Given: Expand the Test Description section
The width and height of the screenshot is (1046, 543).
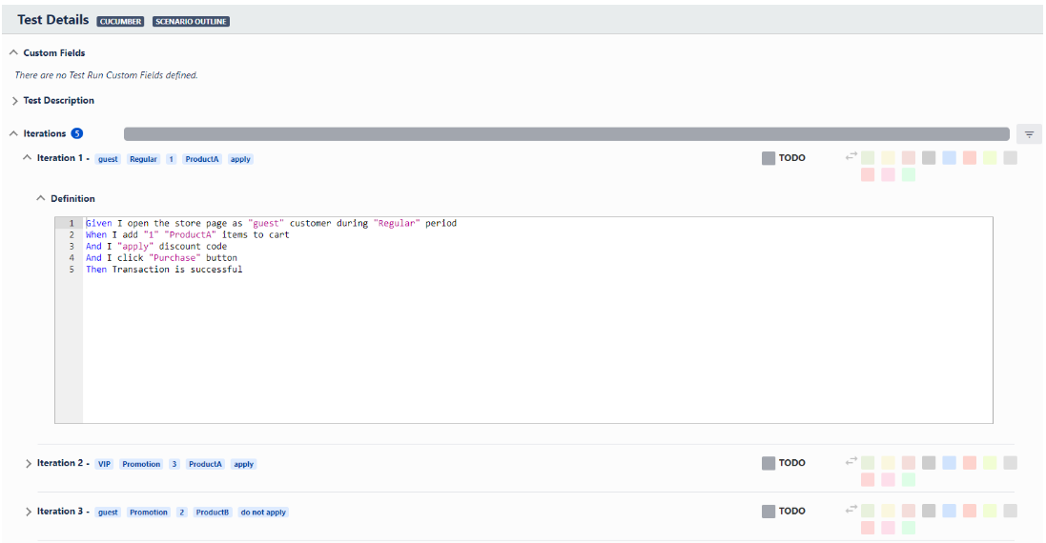Looking at the screenshot, I should 14,101.
